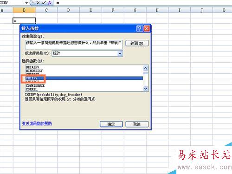The height and width of the screenshot is (174, 232).
Task: Click the function list scroll up arrow
Action: coord(146,68)
